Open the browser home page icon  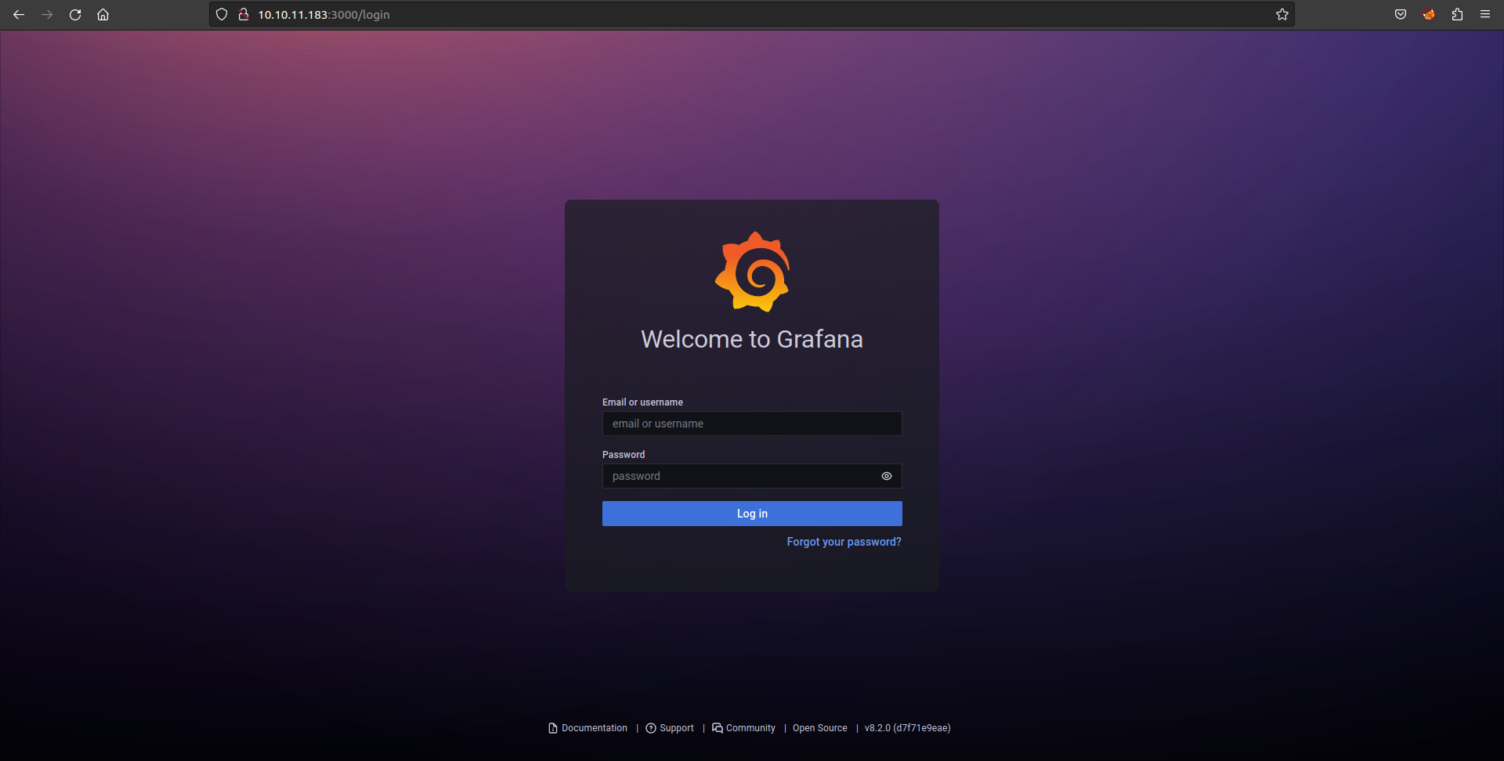pyautogui.click(x=103, y=15)
